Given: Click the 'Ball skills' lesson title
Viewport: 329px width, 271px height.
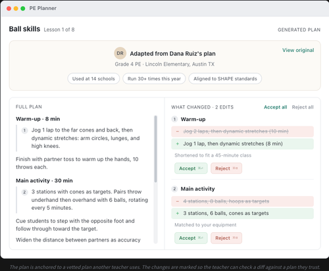Looking at the screenshot, I should 24,29.
